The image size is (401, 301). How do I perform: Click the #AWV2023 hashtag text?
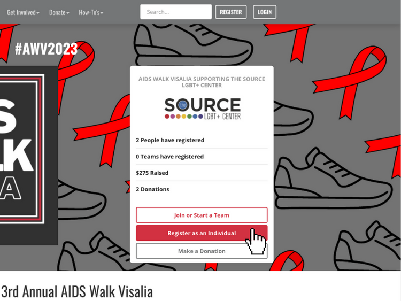(46, 49)
